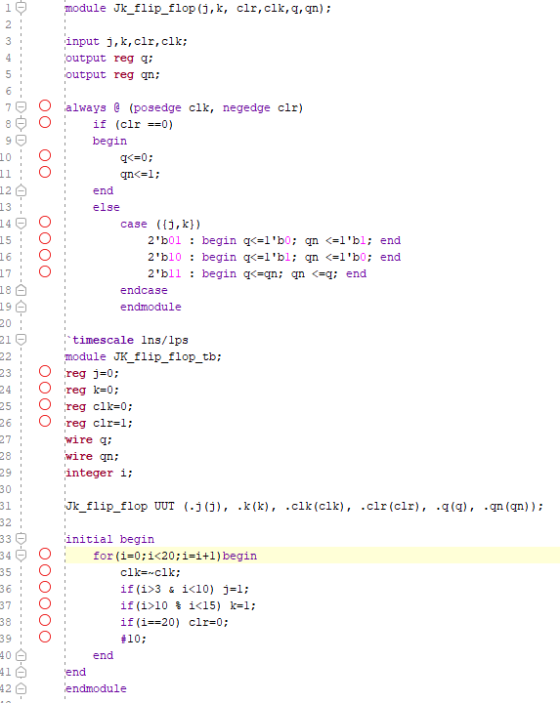Set breakpoint on #10 delay line
The width and height of the screenshot is (560, 703).
click(x=45, y=637)
